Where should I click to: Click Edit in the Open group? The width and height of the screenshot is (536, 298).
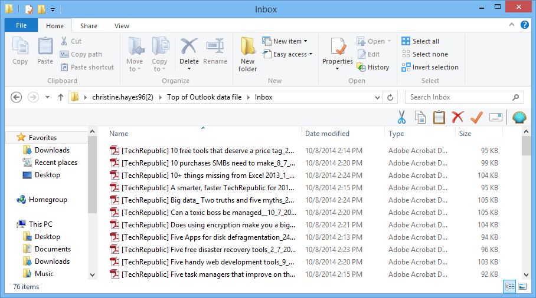[x=368, y=54]
